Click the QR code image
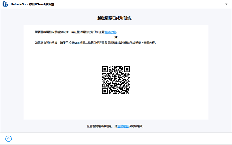232x145 pixels. 116,80
